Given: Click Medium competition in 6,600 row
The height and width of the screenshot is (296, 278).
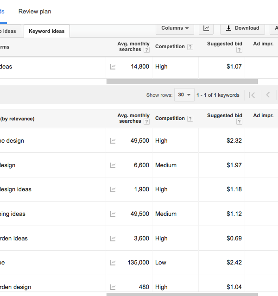Looking at the screenshot, I should (166, 165).
